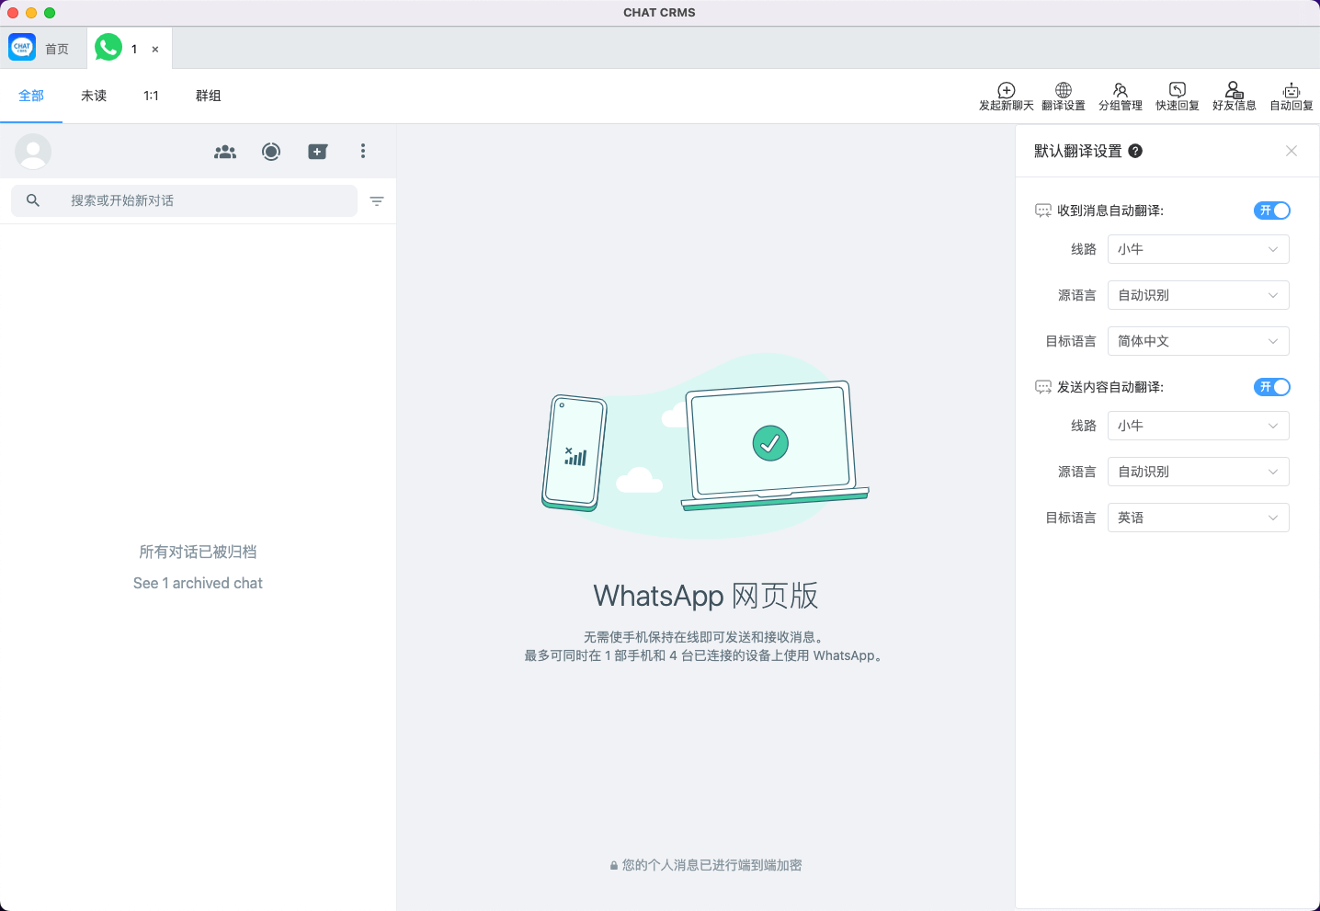Expand the 目标语言 dropdown set to 简体中文
This screenshot has width=1320, height=911.
1198,340
